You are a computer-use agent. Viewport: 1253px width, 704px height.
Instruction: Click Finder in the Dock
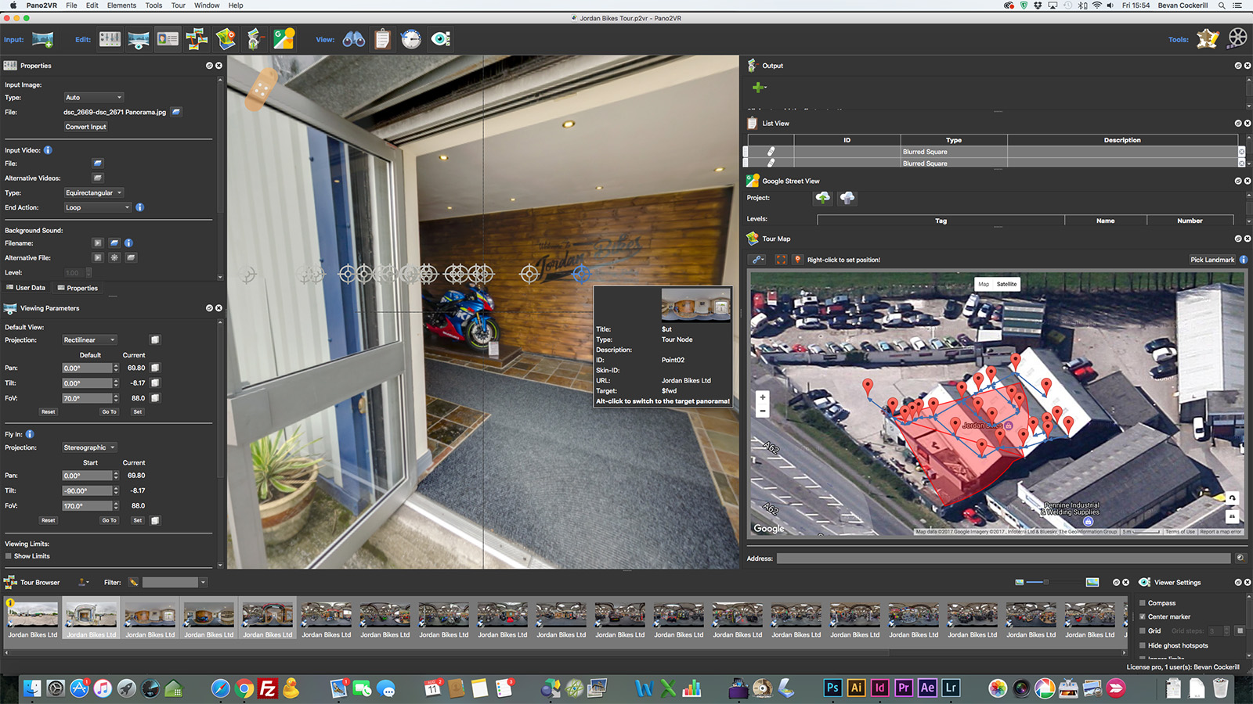point(32,688)
